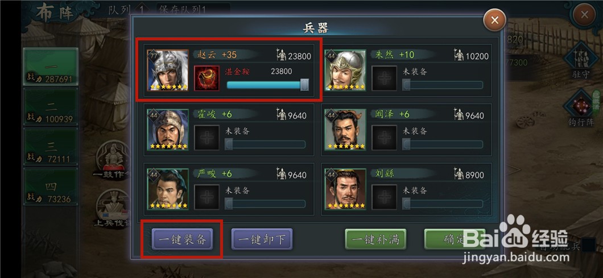This screenshot has width=603, height=278.
Task: Click 霍峻's troop slider handle
Action: click(x=229, y=144)
